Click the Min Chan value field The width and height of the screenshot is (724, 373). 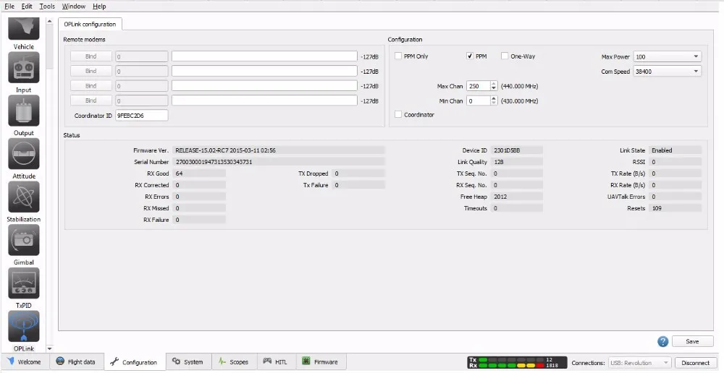(479, 101)
